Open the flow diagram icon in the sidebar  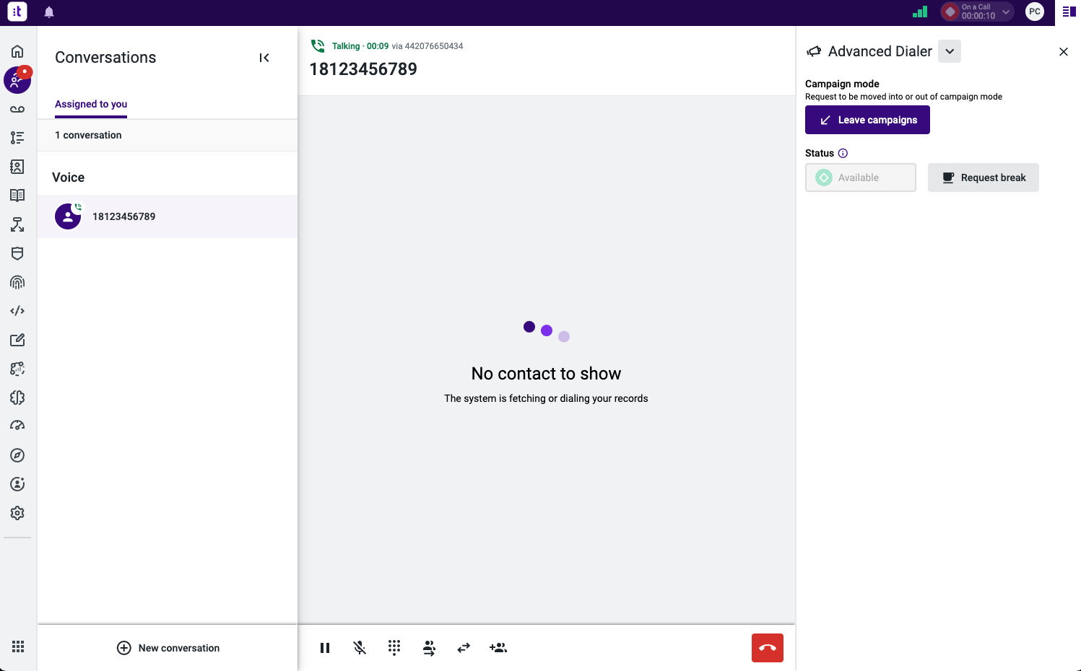click(x=17, y=224)
